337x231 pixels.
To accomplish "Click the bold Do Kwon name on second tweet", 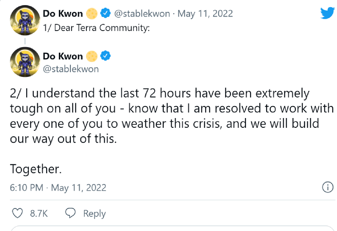I will tap(63, 56).
